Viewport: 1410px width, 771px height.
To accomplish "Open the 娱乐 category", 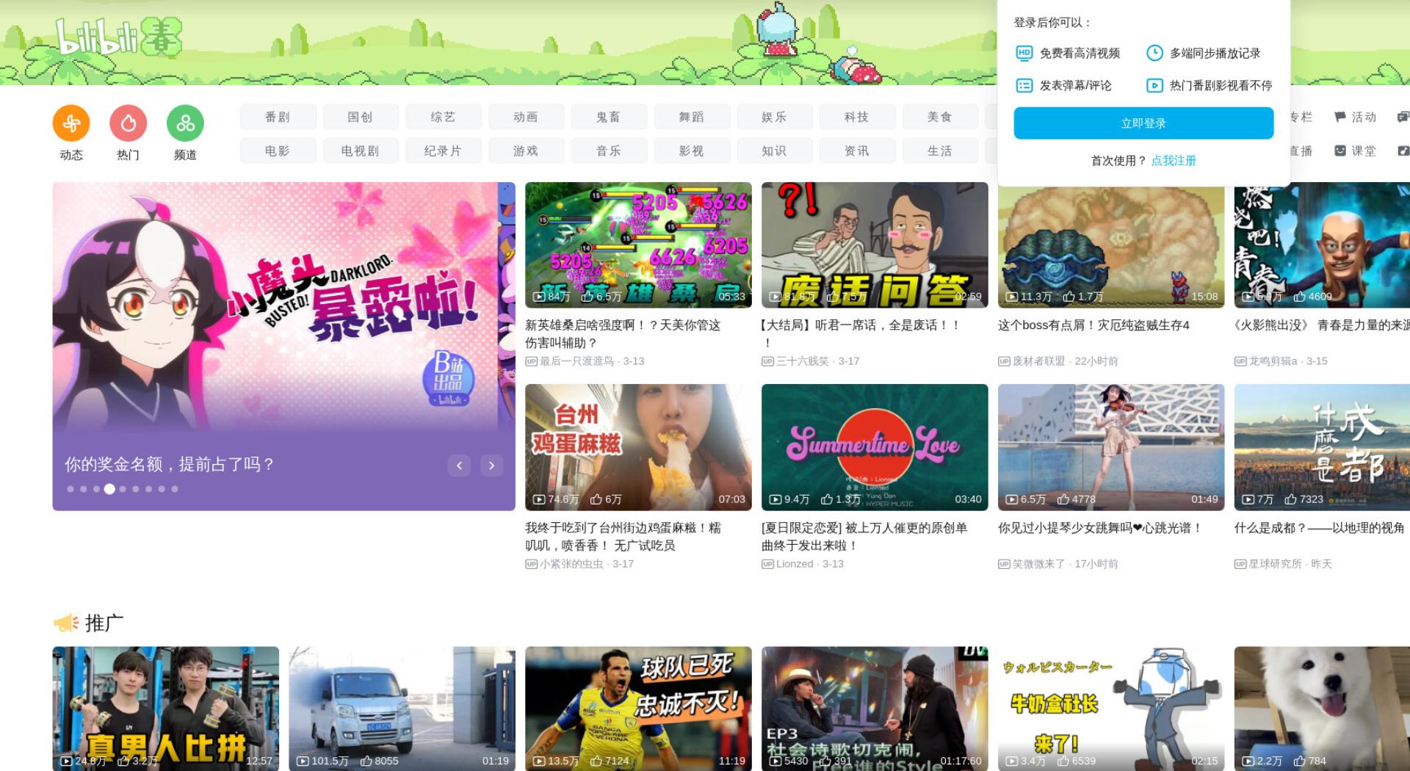I will tap(774, 117).
